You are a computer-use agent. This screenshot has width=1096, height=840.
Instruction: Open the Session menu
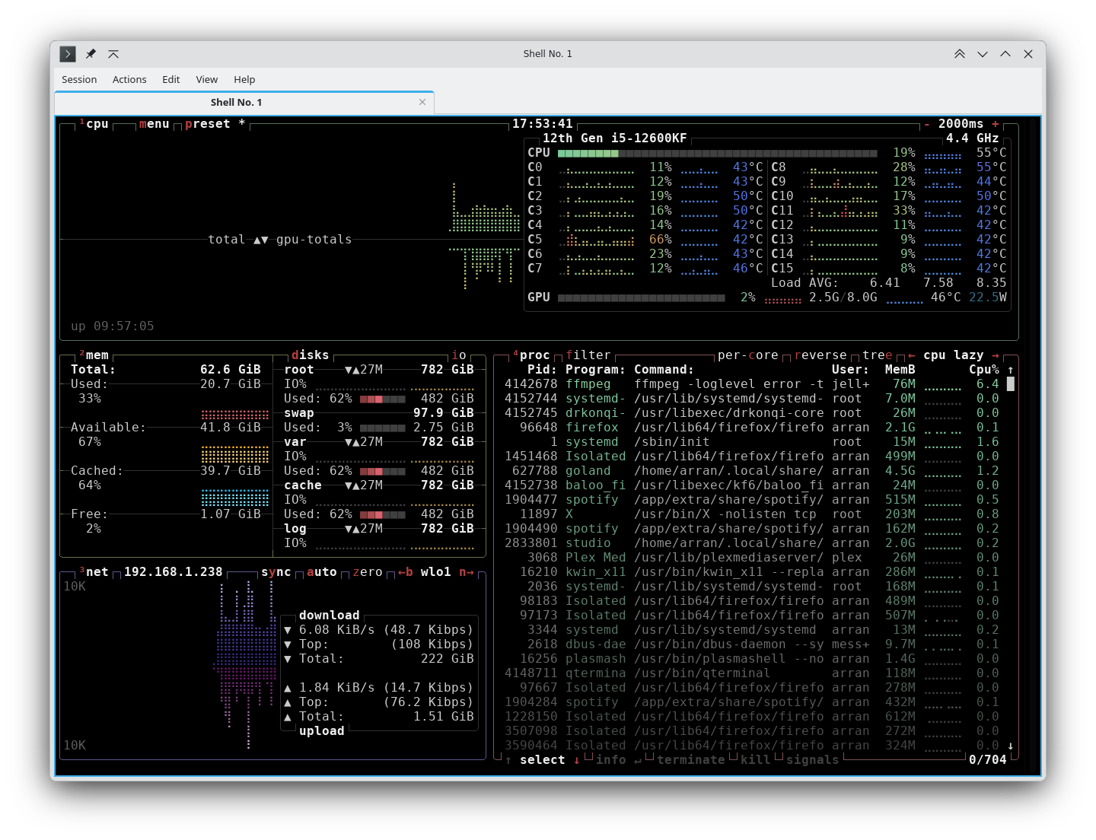click(x=79, y=79)
